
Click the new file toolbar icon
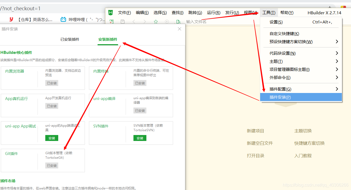[x=112, y=22]
